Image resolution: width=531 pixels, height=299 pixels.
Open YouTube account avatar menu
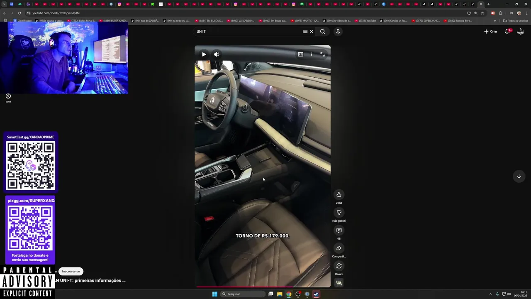click(x=520, y=32)
